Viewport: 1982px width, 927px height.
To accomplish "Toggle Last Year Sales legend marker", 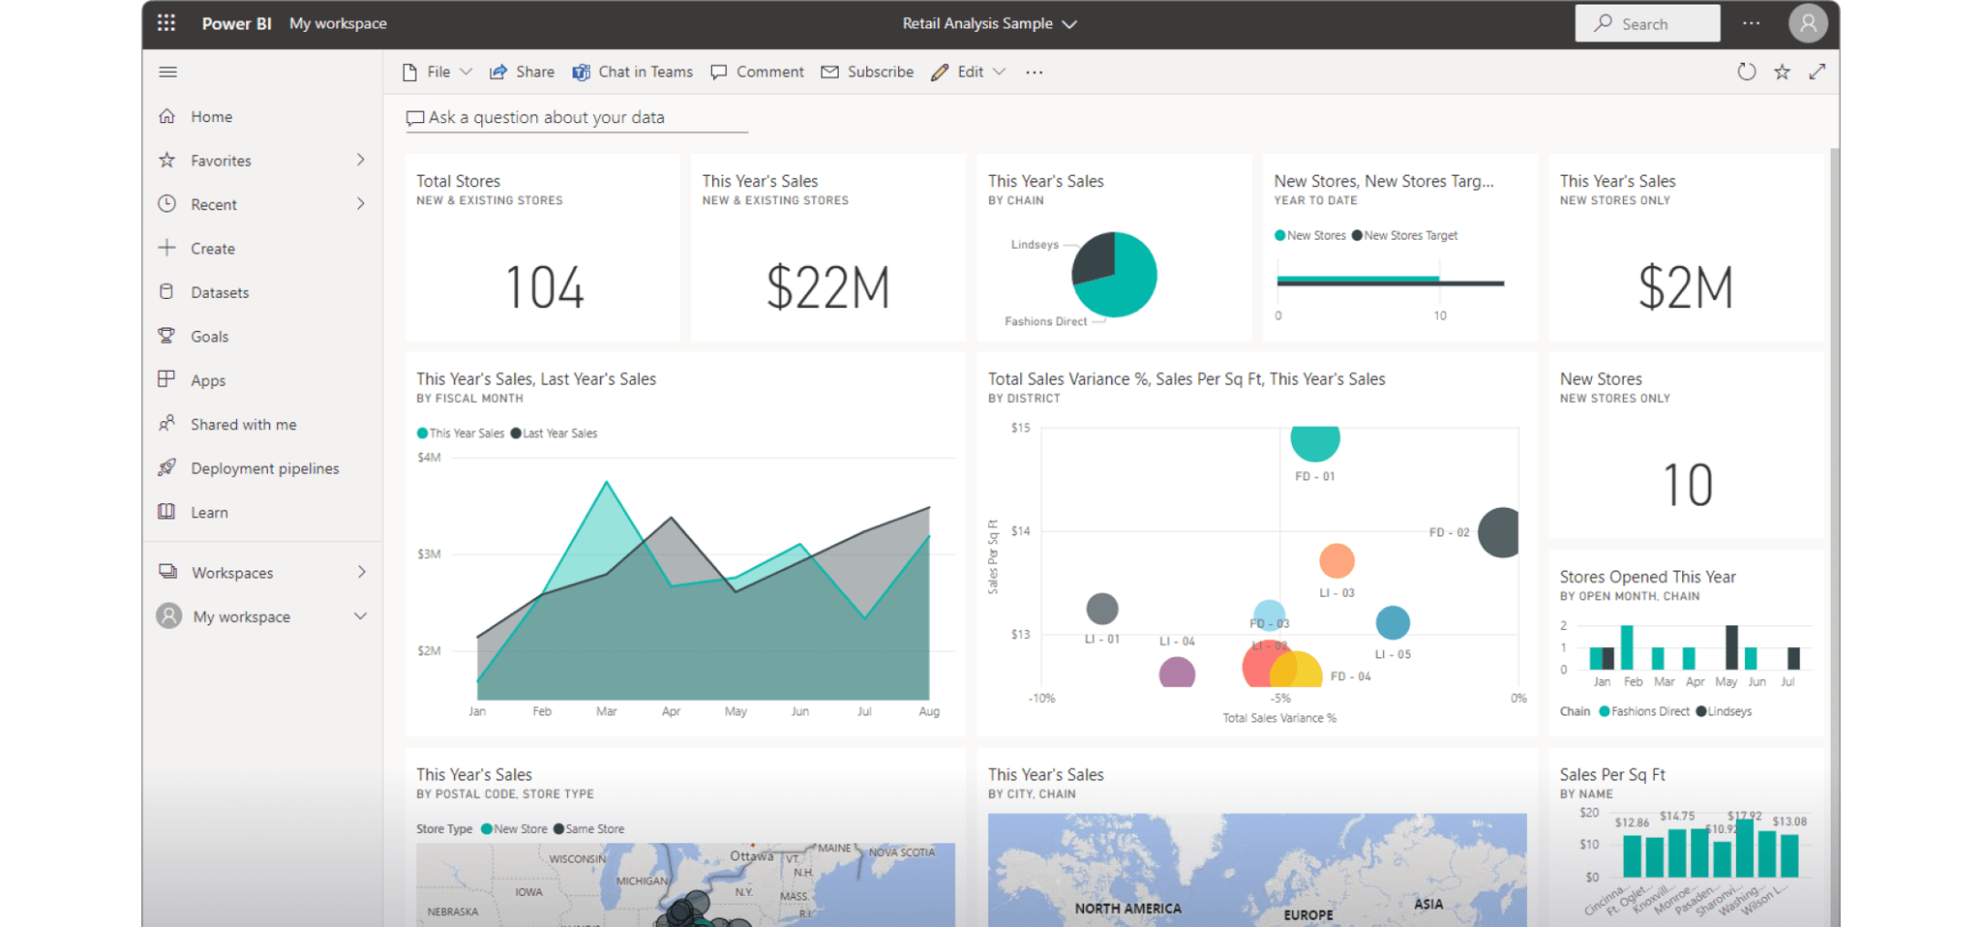I will (517, 434).
